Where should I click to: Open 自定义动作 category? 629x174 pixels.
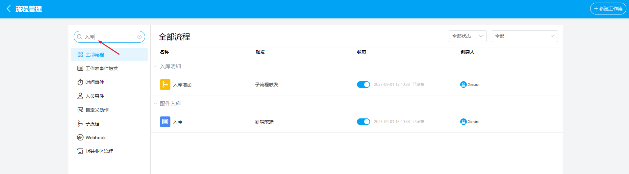click(109, 110)
